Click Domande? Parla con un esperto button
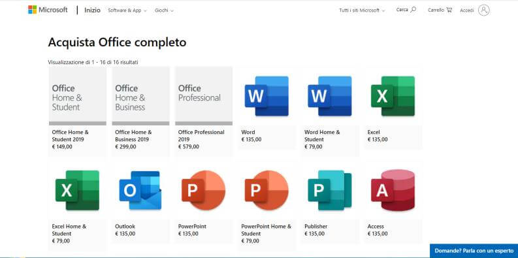The width and height of the screenshot is (518, 258). coord(474,251)
